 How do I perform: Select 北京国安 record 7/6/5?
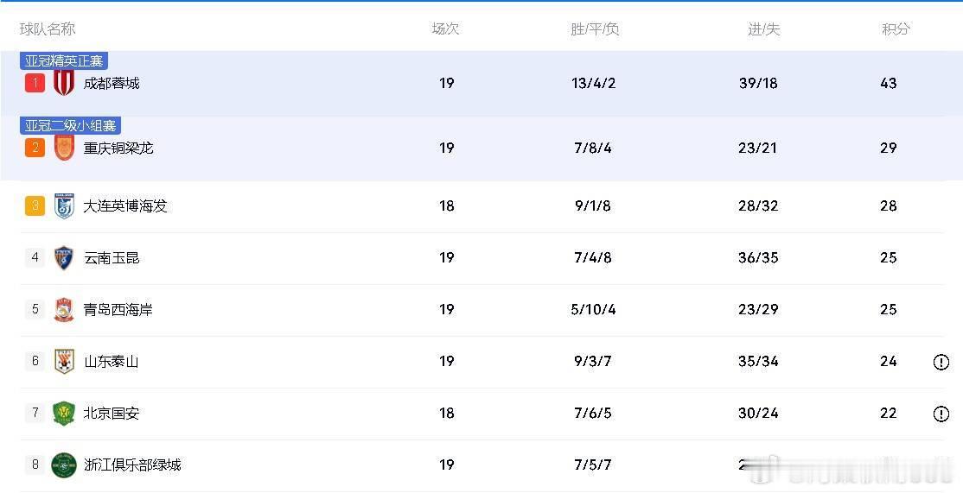[x=593, y=414]
